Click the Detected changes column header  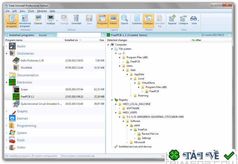(148, 40)
